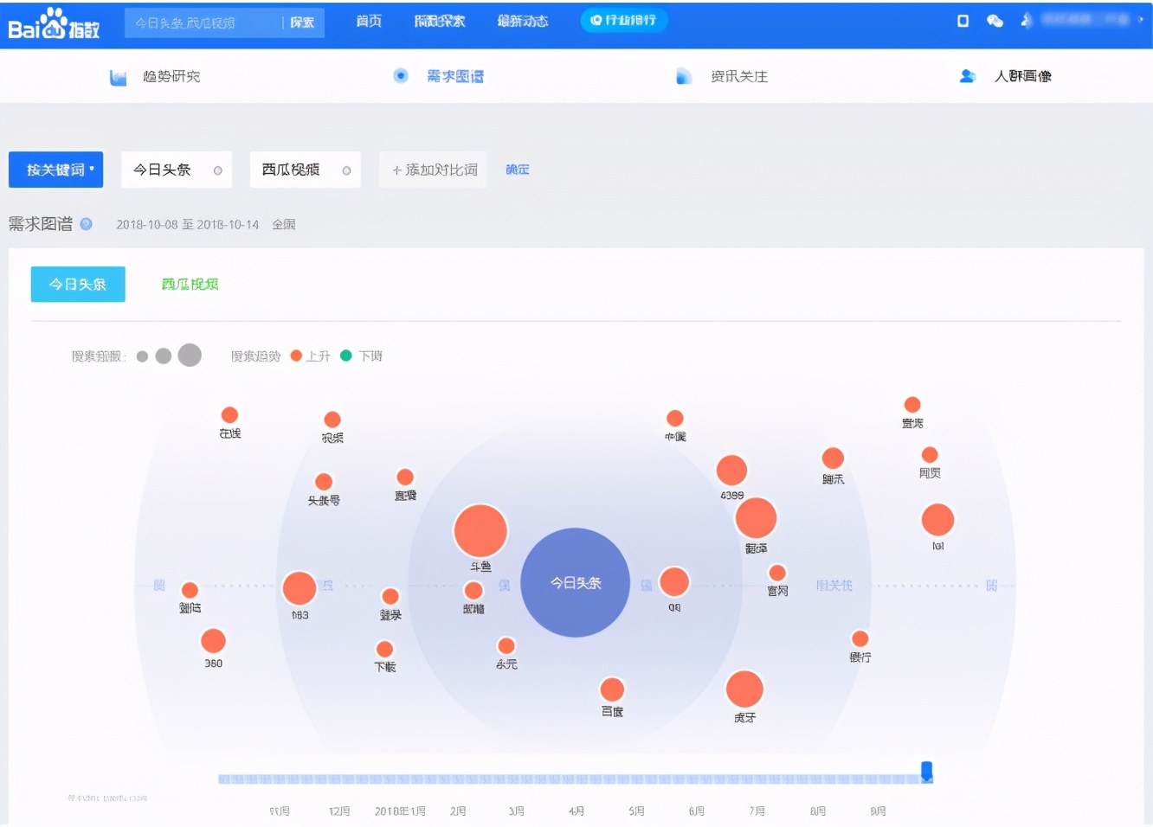Screen dimensions: 1153x827
Task: Click the 需求图谱 target icon
Action: [x=401, y=76]
